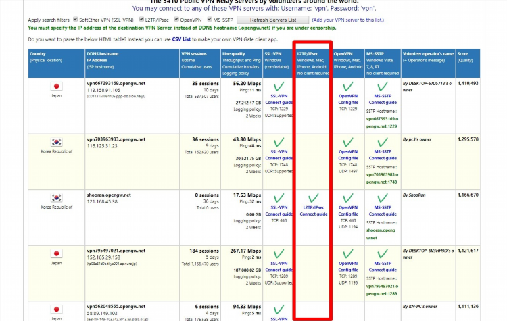Screen dimensions: 507x321
Task: Click Korea flag in the 116.125.31.23 row
Action: [x=56, y=142]
